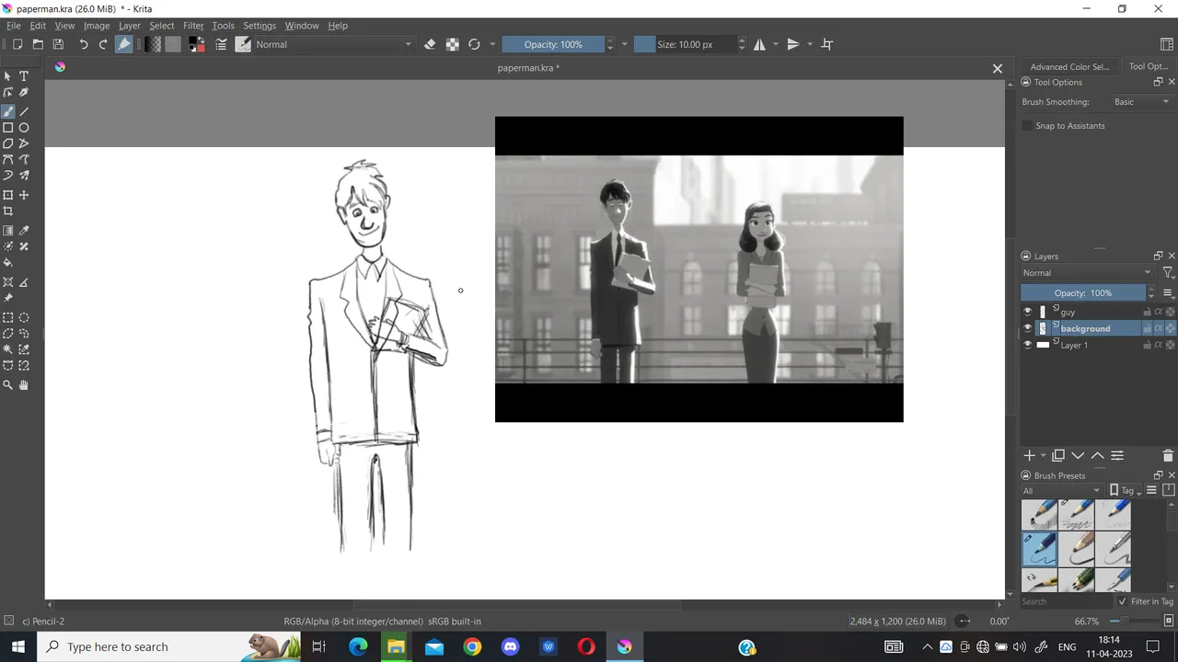Hide Layer 1 visibility
This screenshot has height=662, width=1178.
tap(1028, 345)
